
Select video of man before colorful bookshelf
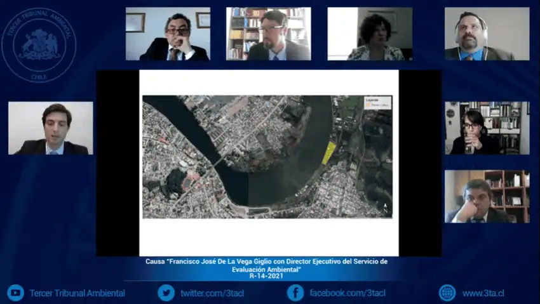pos(268,34)
